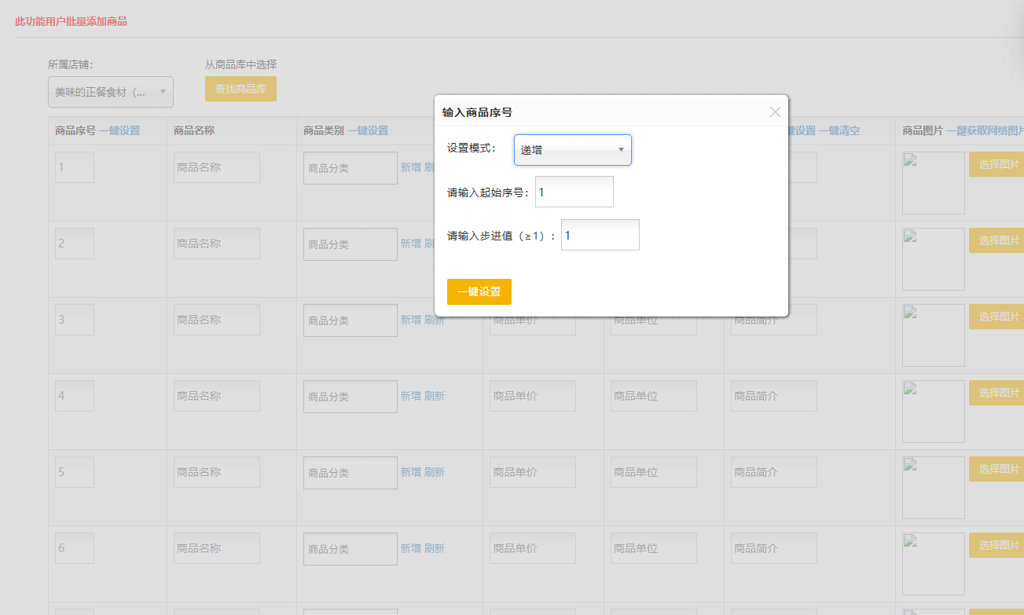Click the 商品序号 field in row 2

tap(75, 243)
